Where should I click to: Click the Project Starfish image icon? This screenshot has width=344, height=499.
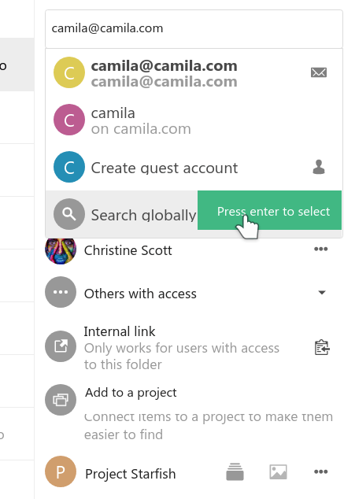pos(278,471)
